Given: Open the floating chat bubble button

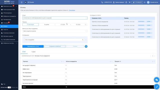Looking at the screenshot, I should [x=157, y=80].
